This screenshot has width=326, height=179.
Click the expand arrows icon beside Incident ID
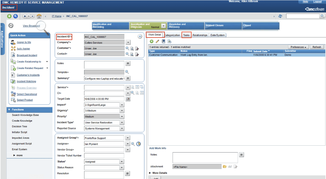coord(140,36)
